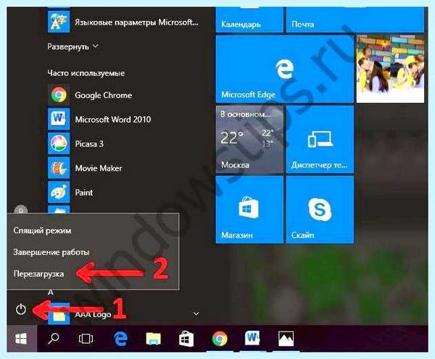This screenshot has height=359, width=435.
Task: Click the Google Chrome app icon in list
Action: (59, 95)
